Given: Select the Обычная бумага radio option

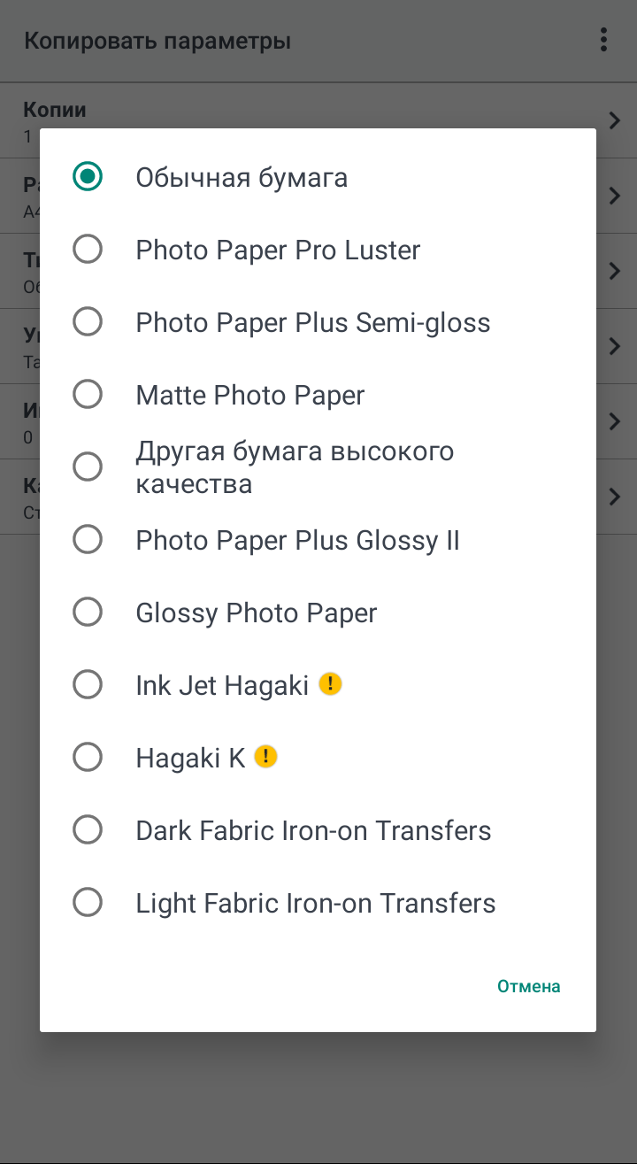Looking at the screenshot, I should click(x=88, y=177).
